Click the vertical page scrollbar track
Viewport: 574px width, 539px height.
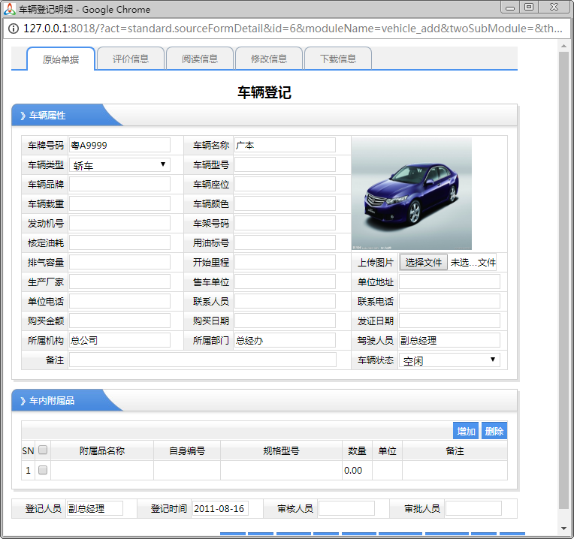tap(563, 300)
